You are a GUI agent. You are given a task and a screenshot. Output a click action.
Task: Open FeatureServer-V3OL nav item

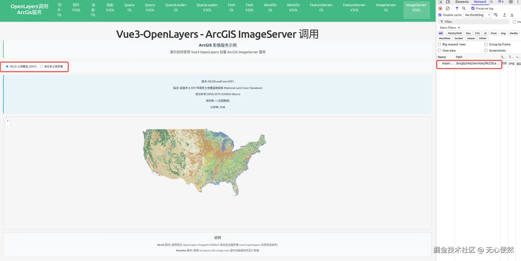[354, 8]
